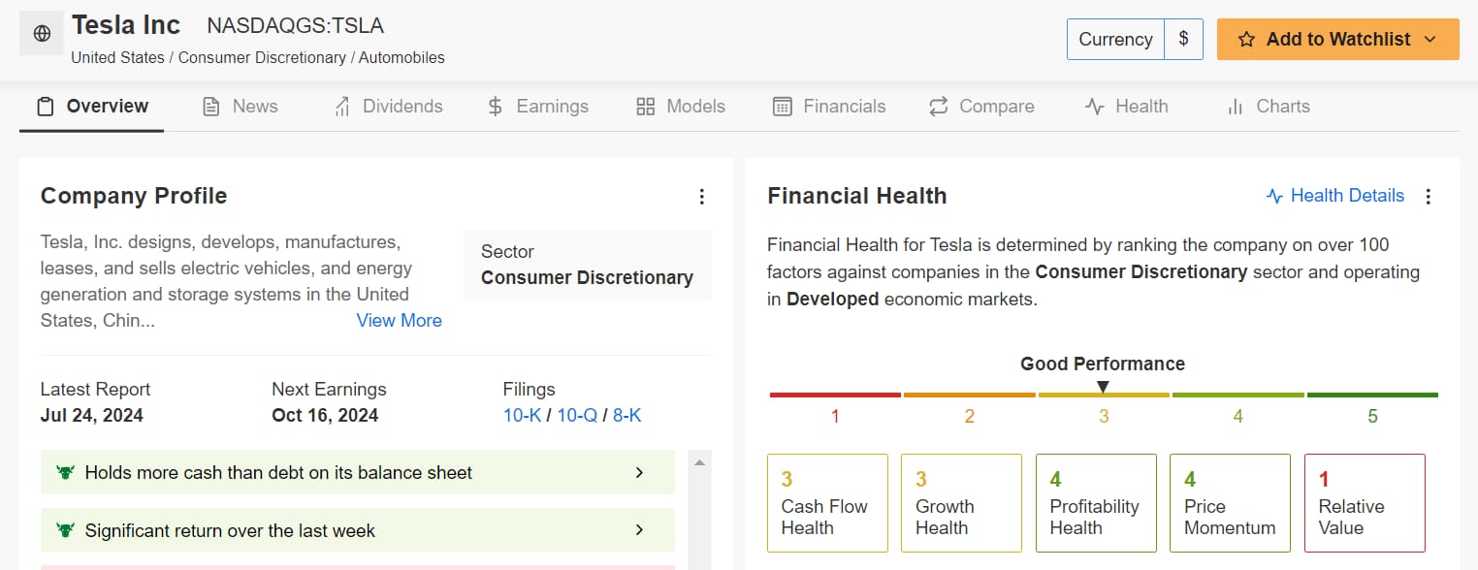
Task: Select the Earnings tab
Action: click(537, 107)
